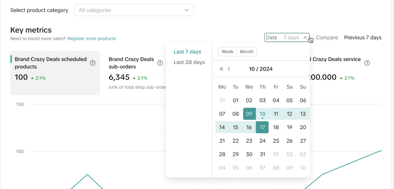
Task: Click the 10 / 2024 month header
Action: 261,69
